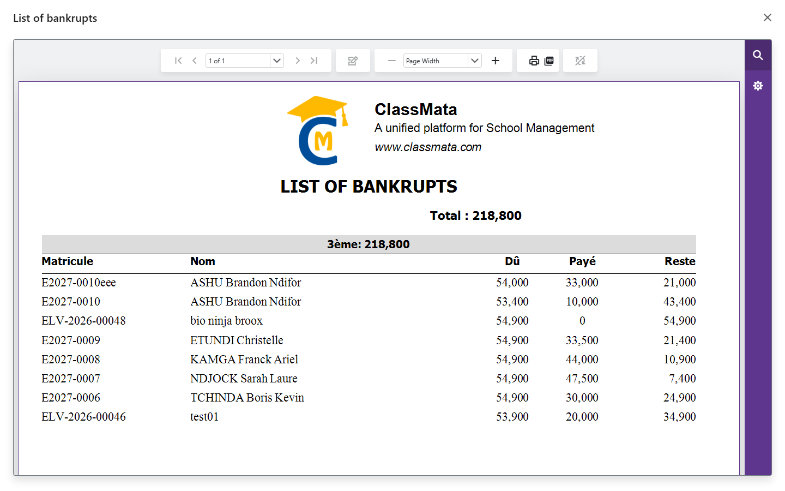Click the ClassMata logo image
Image resolution: width=785 pixels, height=491 pixels.
[x=318, y=130]
